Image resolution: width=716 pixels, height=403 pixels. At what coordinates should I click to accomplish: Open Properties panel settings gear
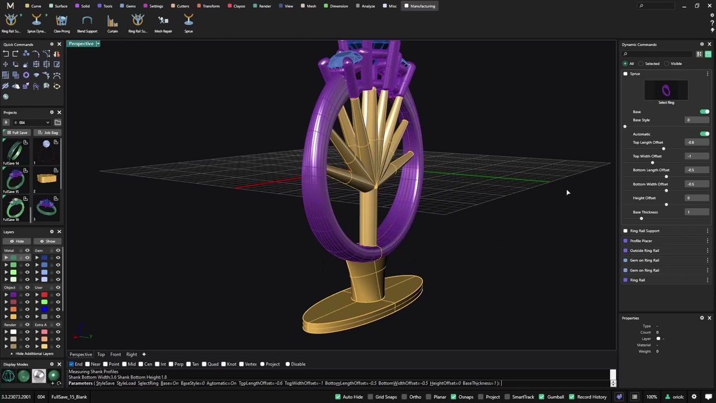click(x=702, y=318)
